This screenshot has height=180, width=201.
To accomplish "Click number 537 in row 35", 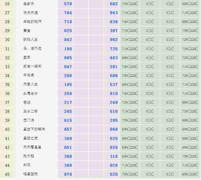I will click(114, 84).
